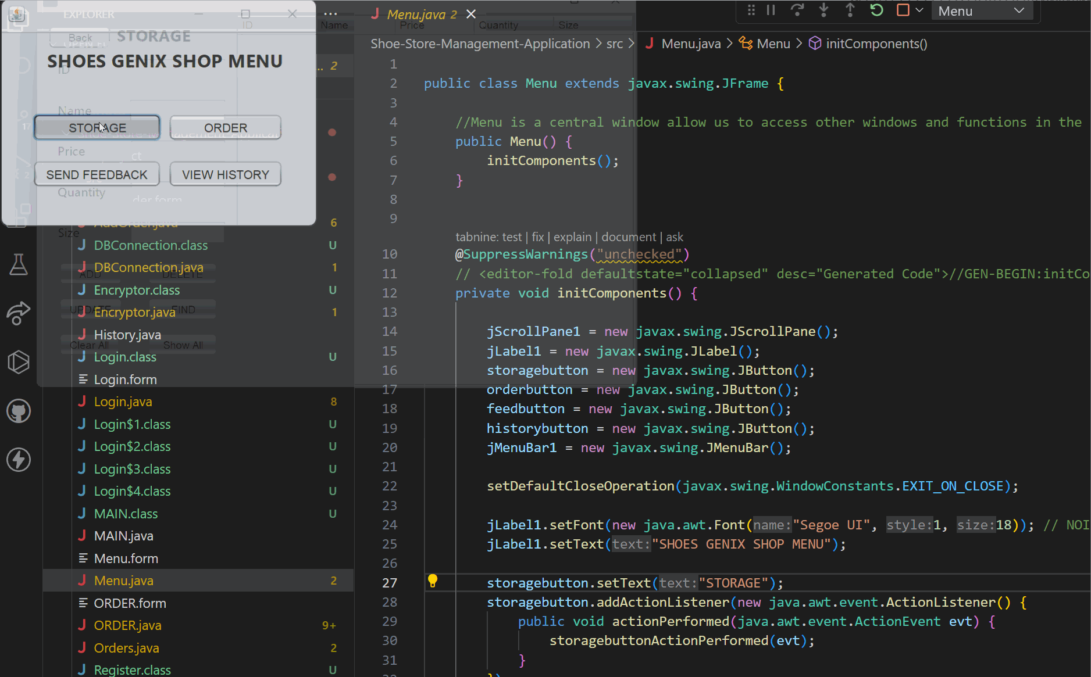Image resolution: width=1091 pixels, height=677 pixels.
Task: Click the Step Over debug icon
Action: [x=797, y=10]
